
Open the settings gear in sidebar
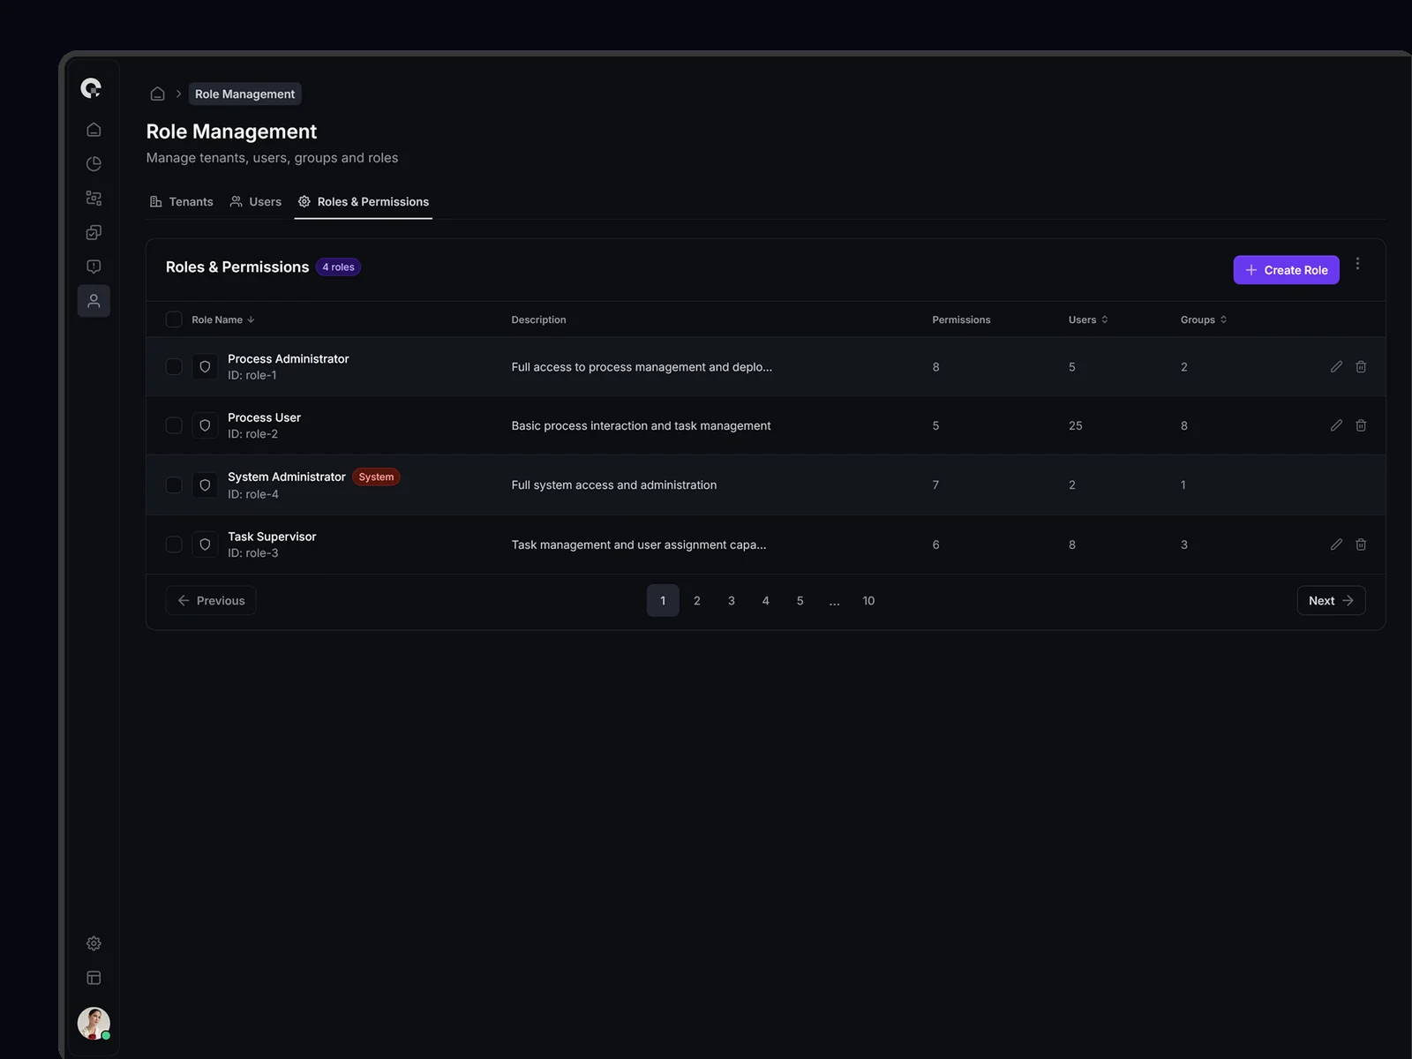(94, 943)
